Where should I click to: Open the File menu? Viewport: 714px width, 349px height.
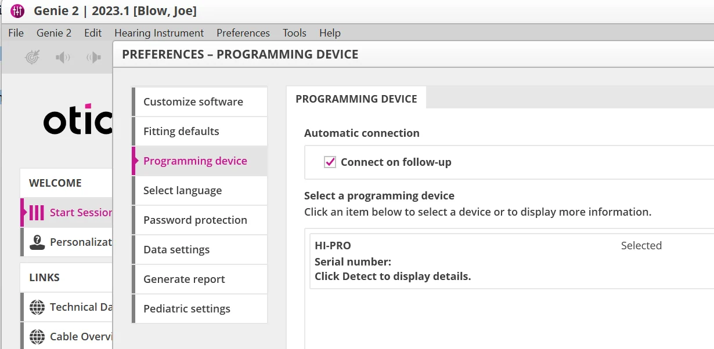(x=16, y=33)
